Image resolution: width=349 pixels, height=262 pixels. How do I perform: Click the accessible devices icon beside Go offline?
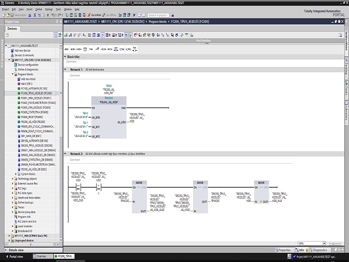click(120, 15)
